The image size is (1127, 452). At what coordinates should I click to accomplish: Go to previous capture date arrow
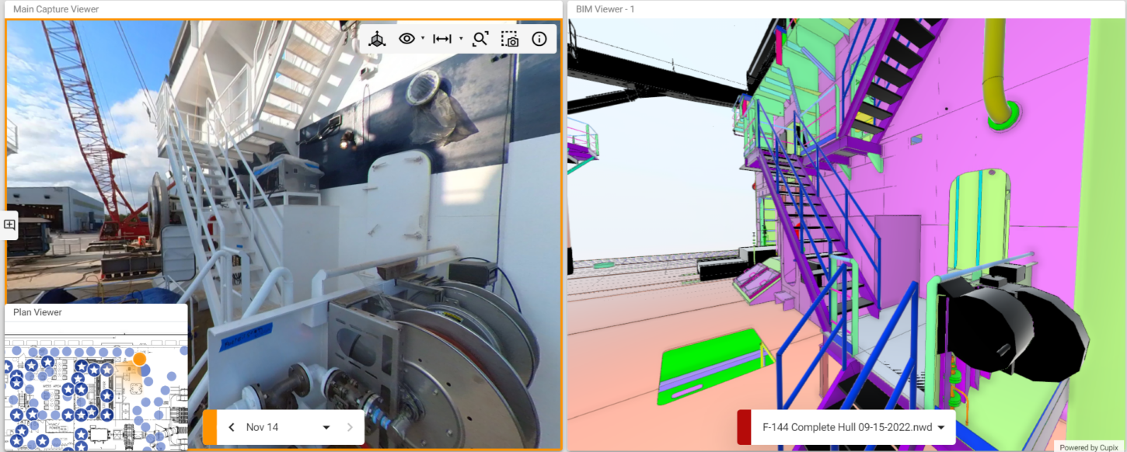coord(232,427)
